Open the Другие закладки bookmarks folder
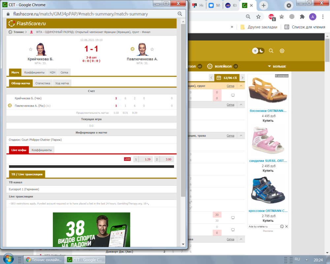This screenshot has height=264, width=330. coord(259,27)
